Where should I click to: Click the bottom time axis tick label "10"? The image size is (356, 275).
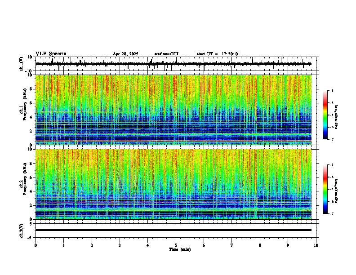[316, 245]
